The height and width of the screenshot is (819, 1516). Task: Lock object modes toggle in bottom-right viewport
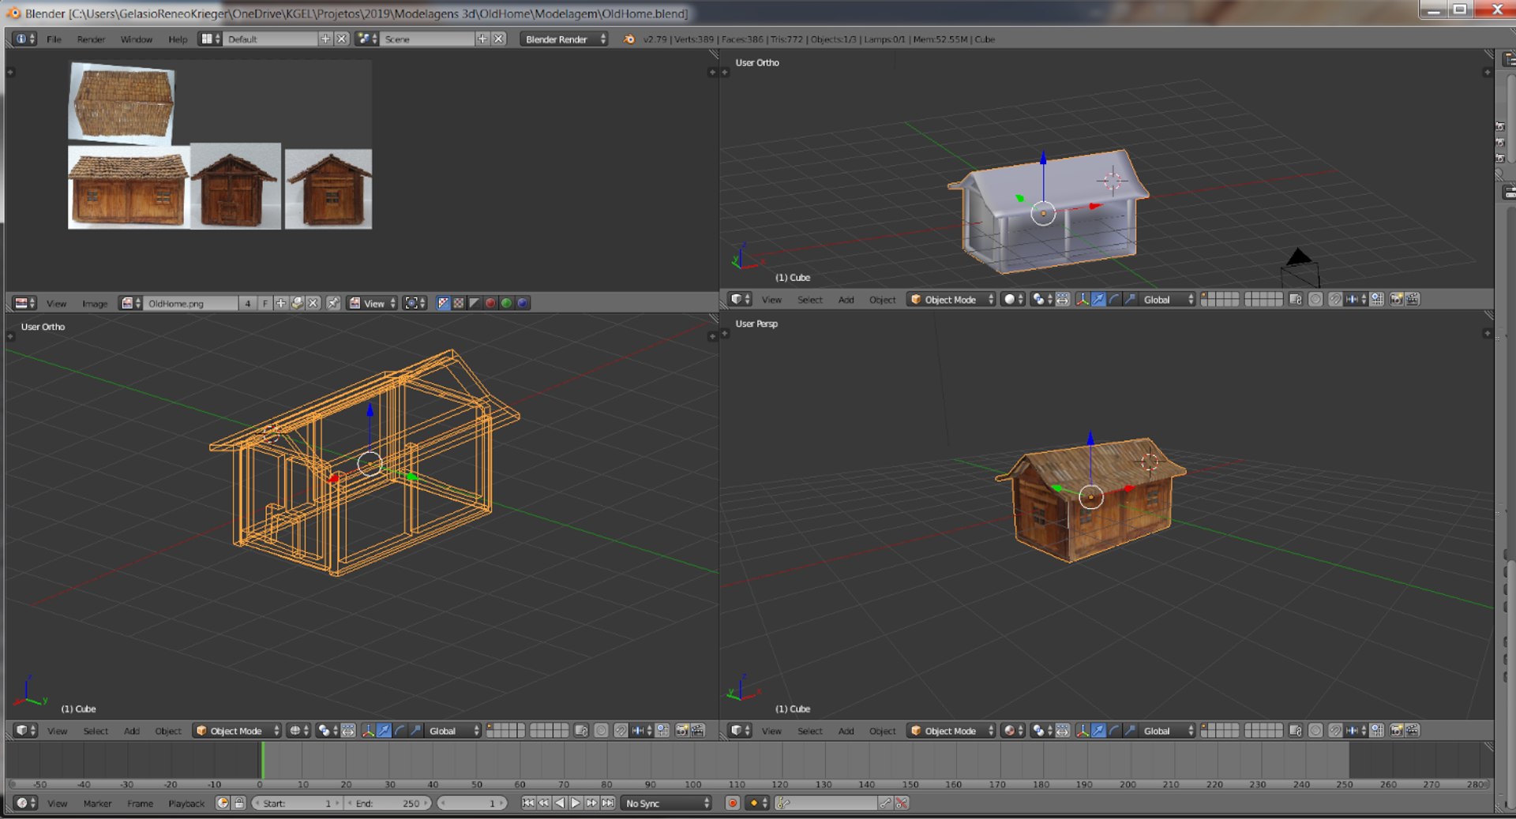pos(1295,731)
